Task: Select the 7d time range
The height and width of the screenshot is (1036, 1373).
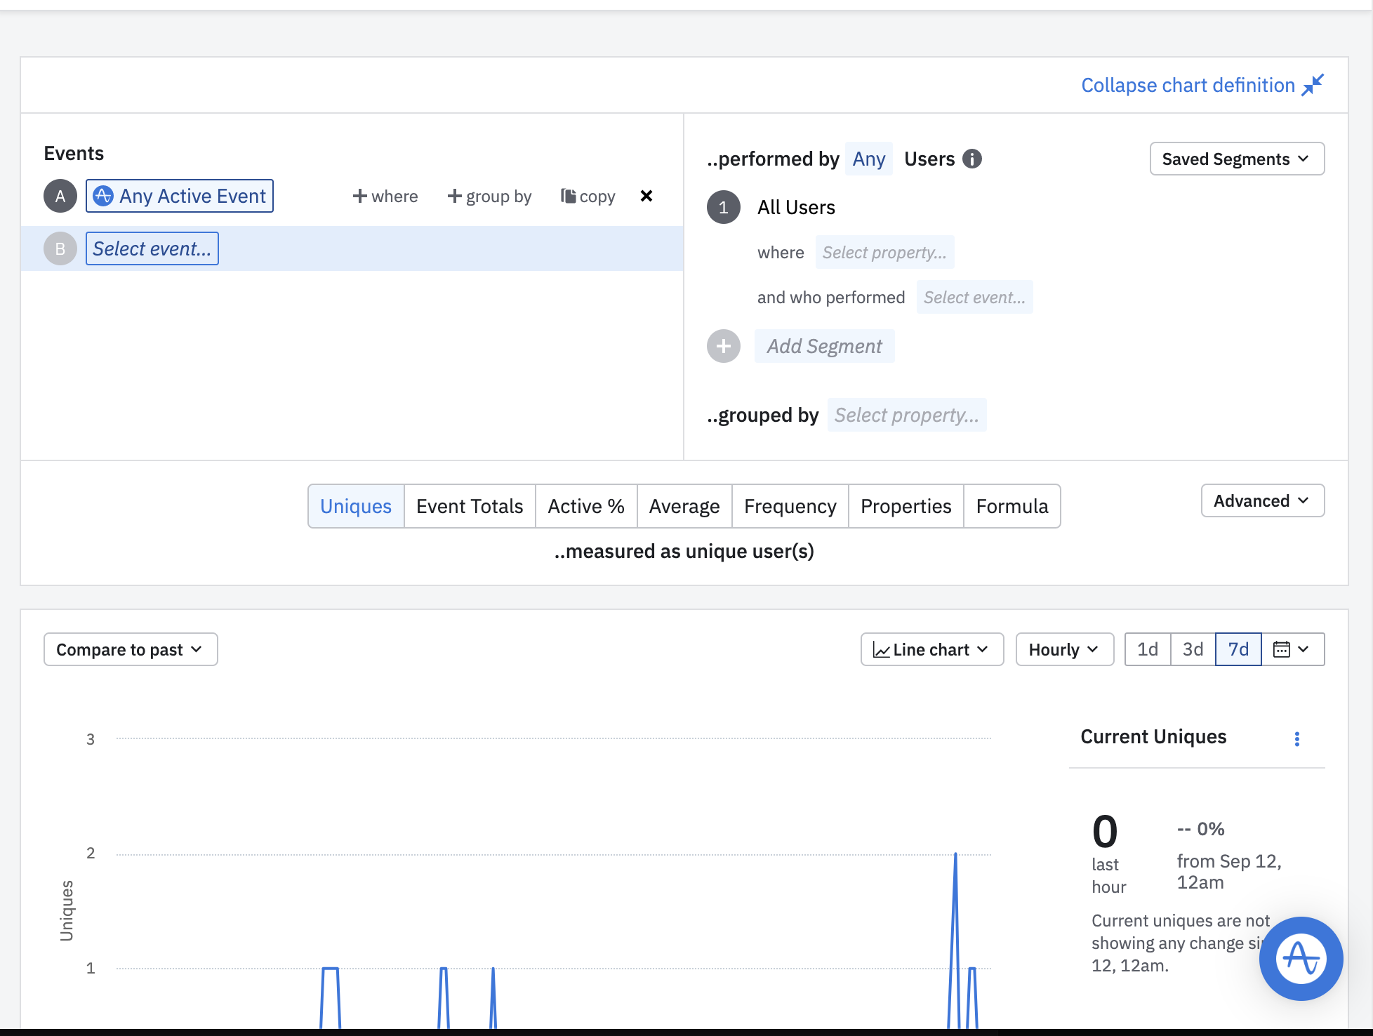Action: coord(1238,649)
